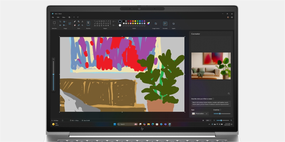Viewport: 285px width, 142px height.
Task: Open Edit colors rainbow wheel
Action: [x=149, y=23]
